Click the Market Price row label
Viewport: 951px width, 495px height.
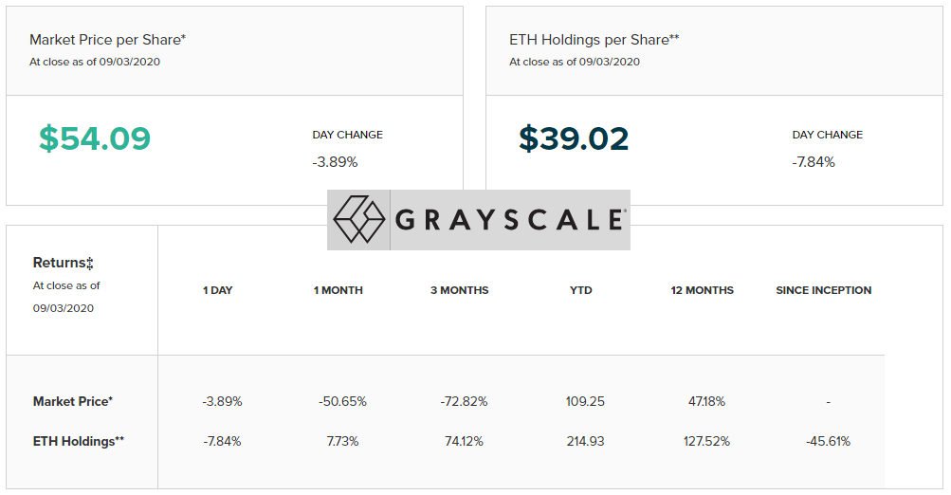click(73, 401)
